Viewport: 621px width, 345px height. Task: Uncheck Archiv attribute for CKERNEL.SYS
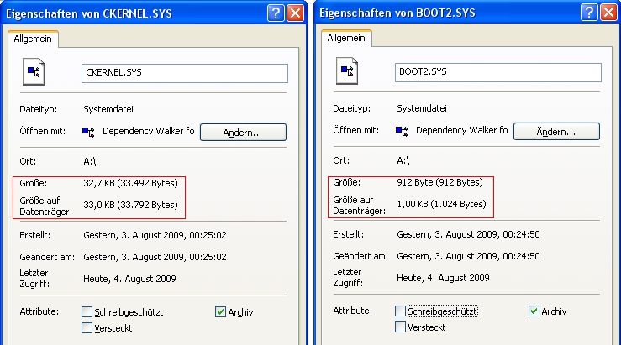[221, 311]
